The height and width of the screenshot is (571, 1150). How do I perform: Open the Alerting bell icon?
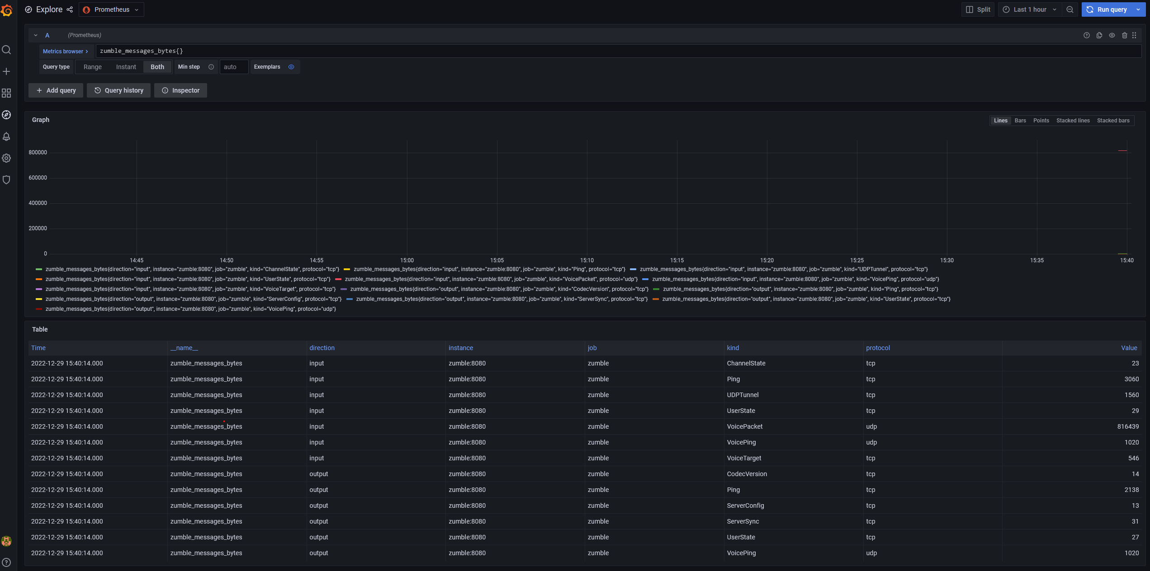click(x=6, y=136)
